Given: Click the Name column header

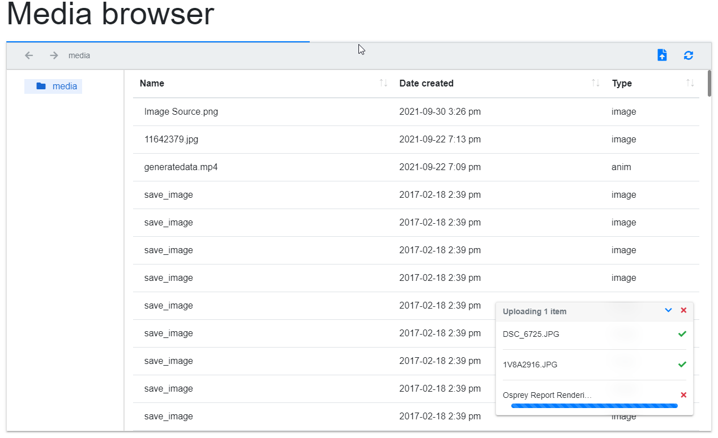Looking at the screenshot, I should coord(152,83).
